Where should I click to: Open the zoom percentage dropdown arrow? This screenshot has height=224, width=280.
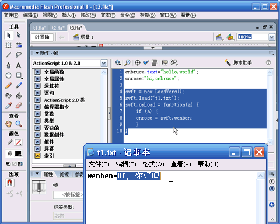(271, 37)
